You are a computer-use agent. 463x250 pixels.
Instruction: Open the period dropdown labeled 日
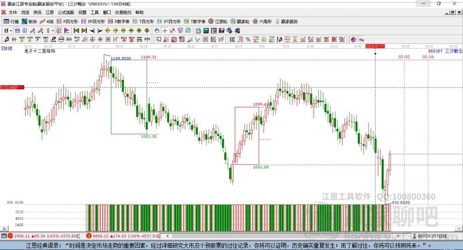[x=7, y=31]
